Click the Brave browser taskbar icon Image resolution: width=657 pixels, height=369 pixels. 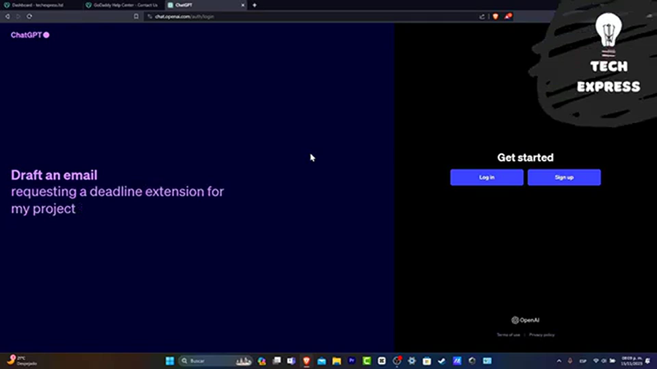[306, 361]
